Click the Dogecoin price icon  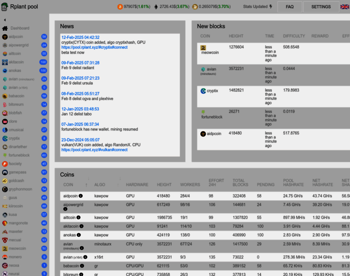[195, 7]
